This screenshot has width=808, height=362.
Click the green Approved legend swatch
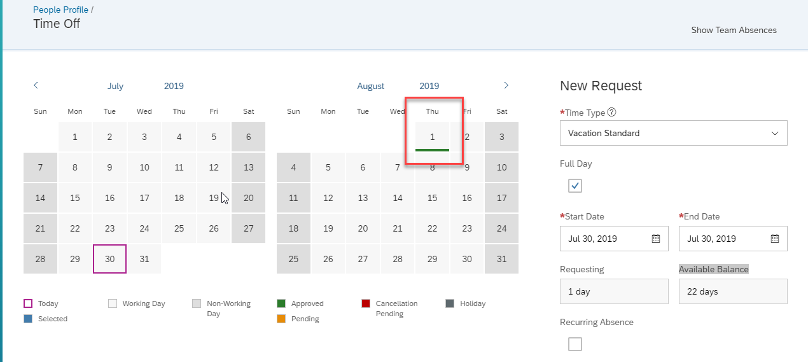[281, 303]
